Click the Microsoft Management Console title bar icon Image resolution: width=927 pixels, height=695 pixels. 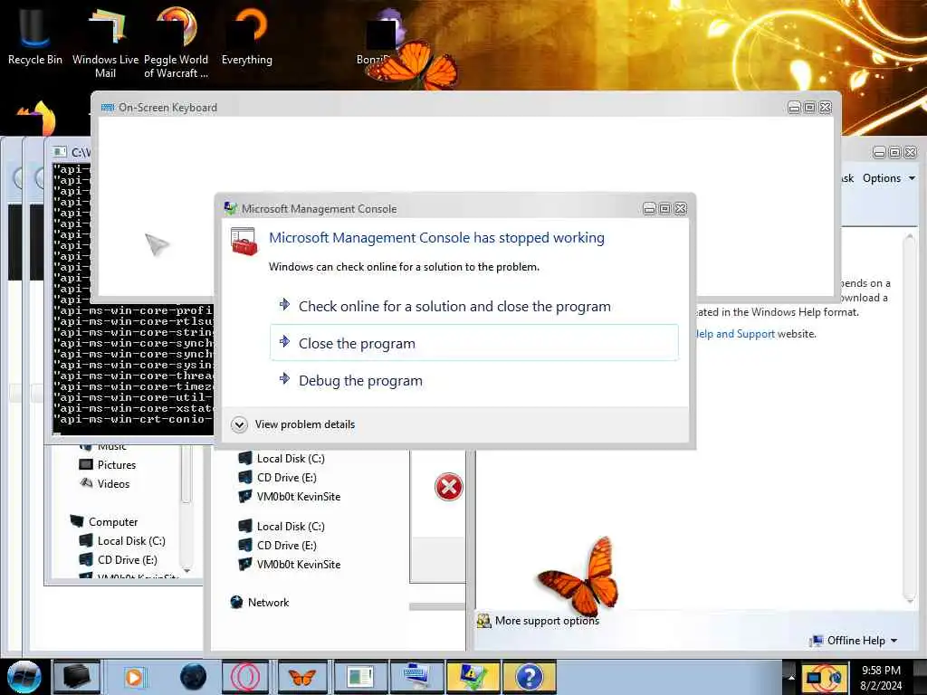(x=231, y=208)
